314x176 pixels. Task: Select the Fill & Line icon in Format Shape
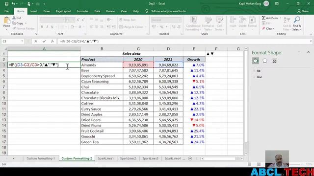point(256,61)
